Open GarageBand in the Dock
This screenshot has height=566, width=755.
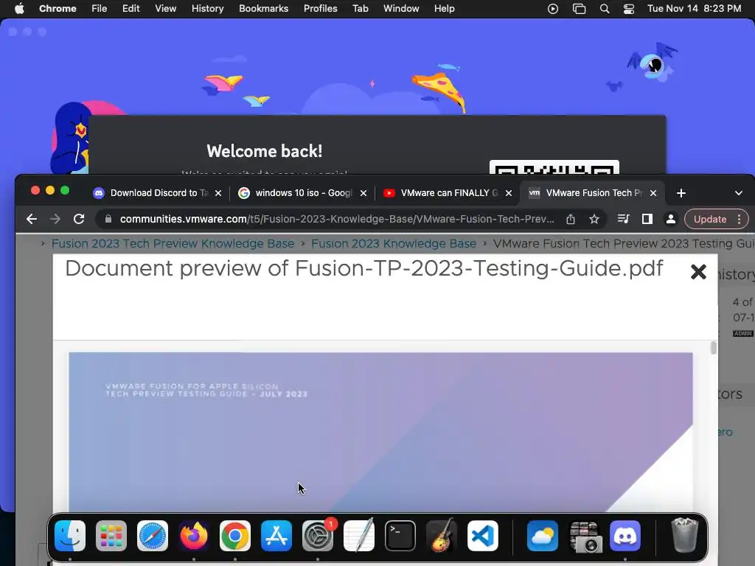tap(442, 536)
